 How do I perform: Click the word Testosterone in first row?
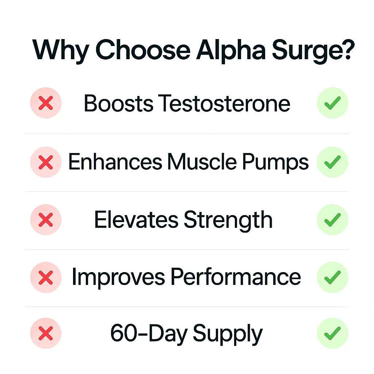coord(224,103)
